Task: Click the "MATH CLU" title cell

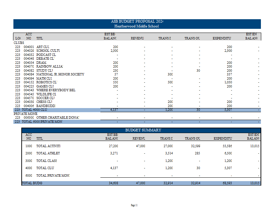Action: click(44, 78)
